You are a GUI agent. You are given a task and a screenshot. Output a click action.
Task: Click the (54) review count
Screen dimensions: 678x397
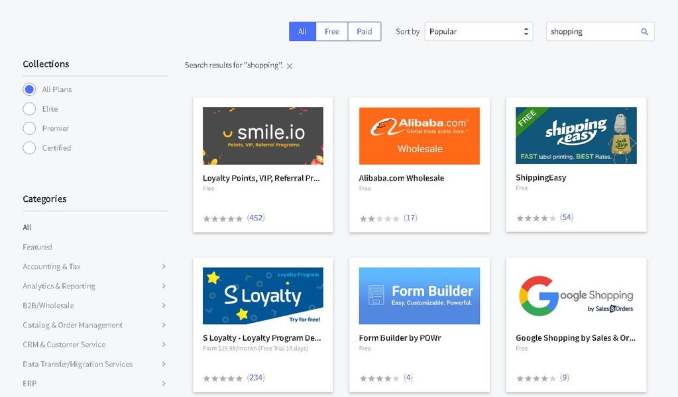click(x=567, y=218)
